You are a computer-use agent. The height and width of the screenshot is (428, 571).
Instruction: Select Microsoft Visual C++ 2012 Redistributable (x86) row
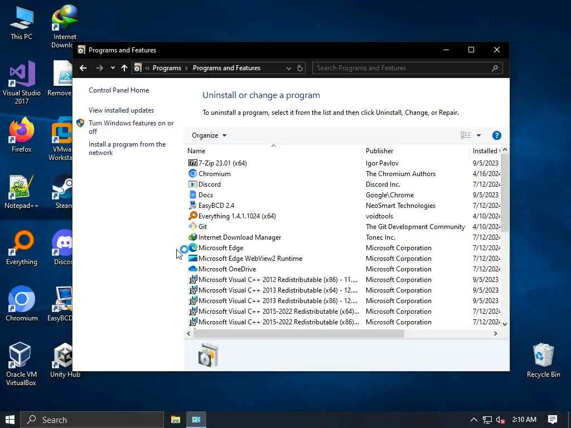343,280
